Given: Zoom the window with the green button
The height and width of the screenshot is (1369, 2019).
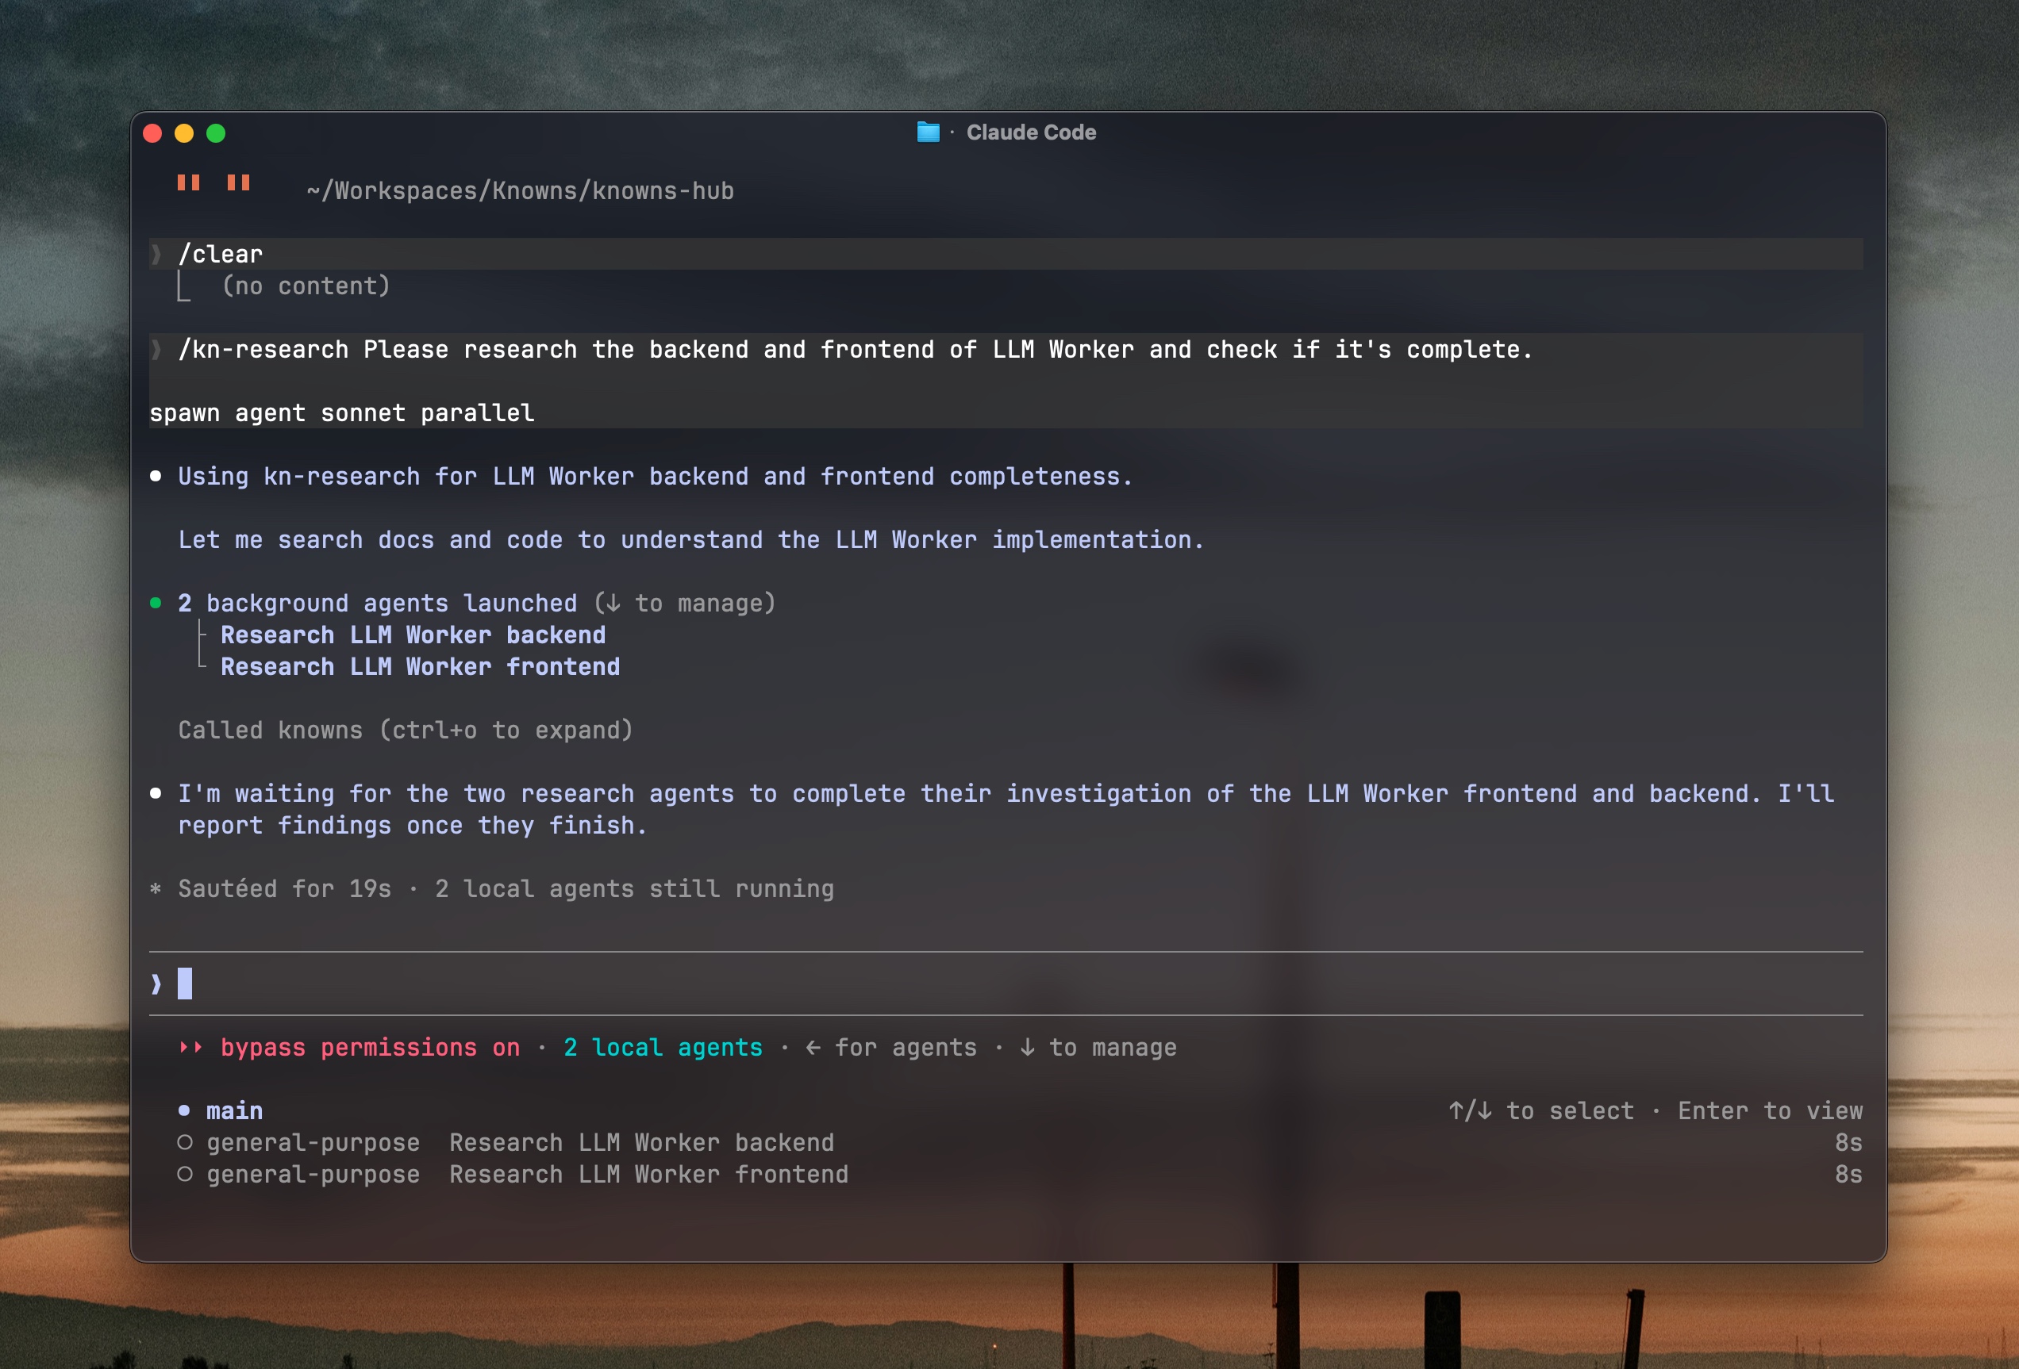Looking at the screenshot, I should tap(217, 132).
